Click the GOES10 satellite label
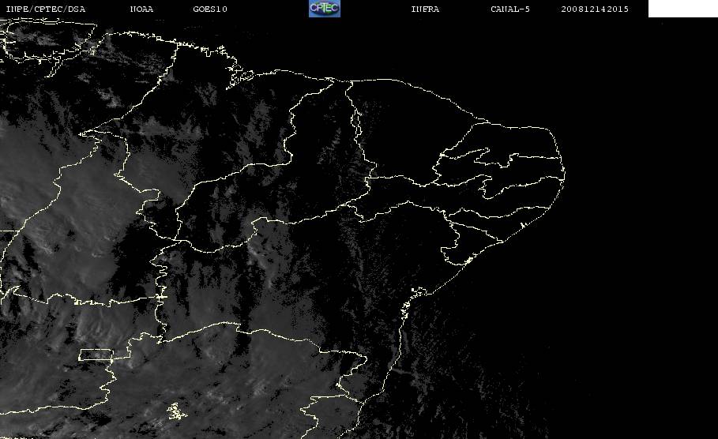This screenshot has width=718, height=439. [x=210, y=9]
